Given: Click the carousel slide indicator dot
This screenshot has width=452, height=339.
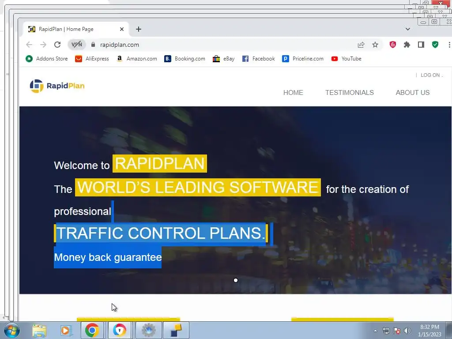Looking at the screenshot, I should [236, 280].
